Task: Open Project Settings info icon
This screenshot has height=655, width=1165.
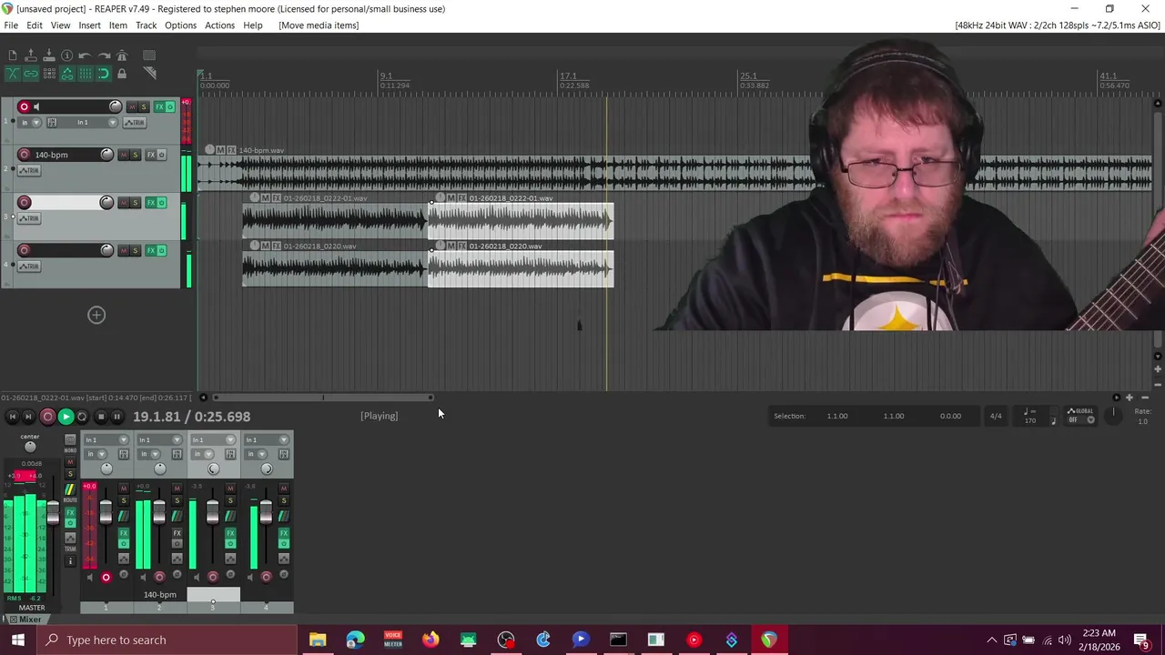Action: point(67,55)
